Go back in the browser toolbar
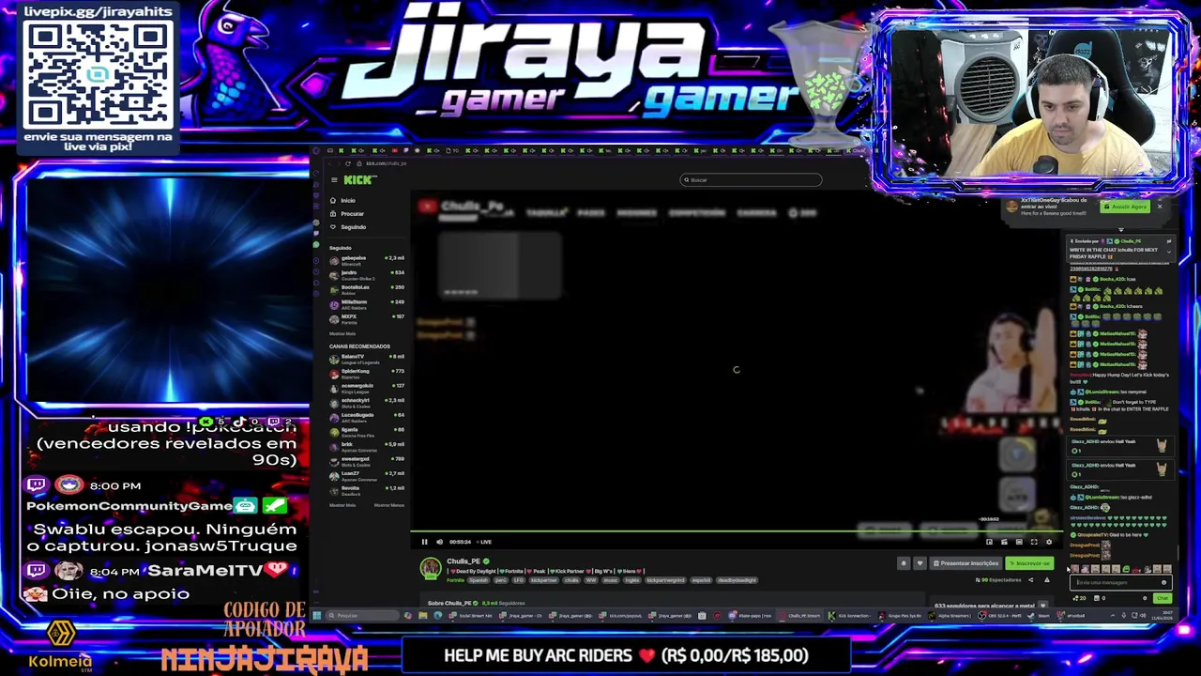Screen dimensions: 1201x676 [x=330, y=163]
